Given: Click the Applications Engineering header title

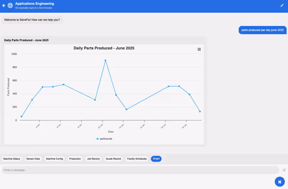Looking at the screenshot, I should pos(35,4).
